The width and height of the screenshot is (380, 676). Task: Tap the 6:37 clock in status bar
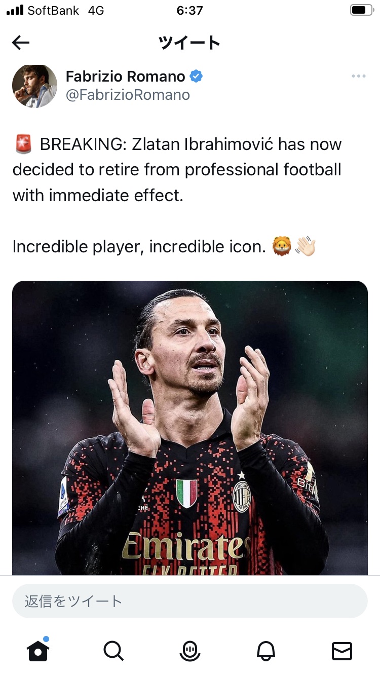click(x=190, y=10)
